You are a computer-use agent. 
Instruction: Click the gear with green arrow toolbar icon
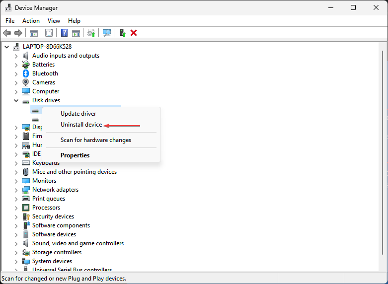pyautogui.click(x=91, y=33)
